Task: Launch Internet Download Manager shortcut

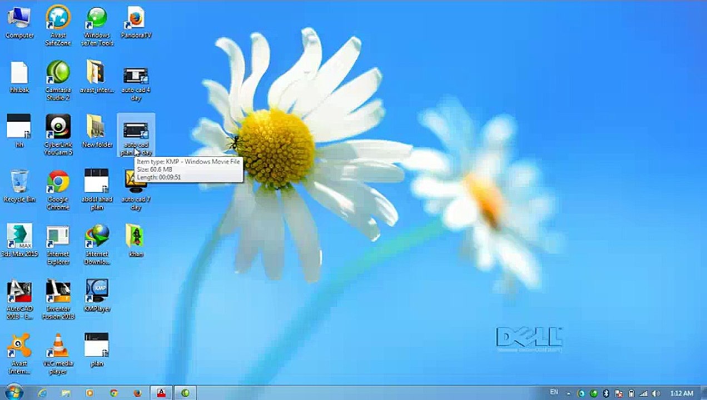Action: coord(97,244)
